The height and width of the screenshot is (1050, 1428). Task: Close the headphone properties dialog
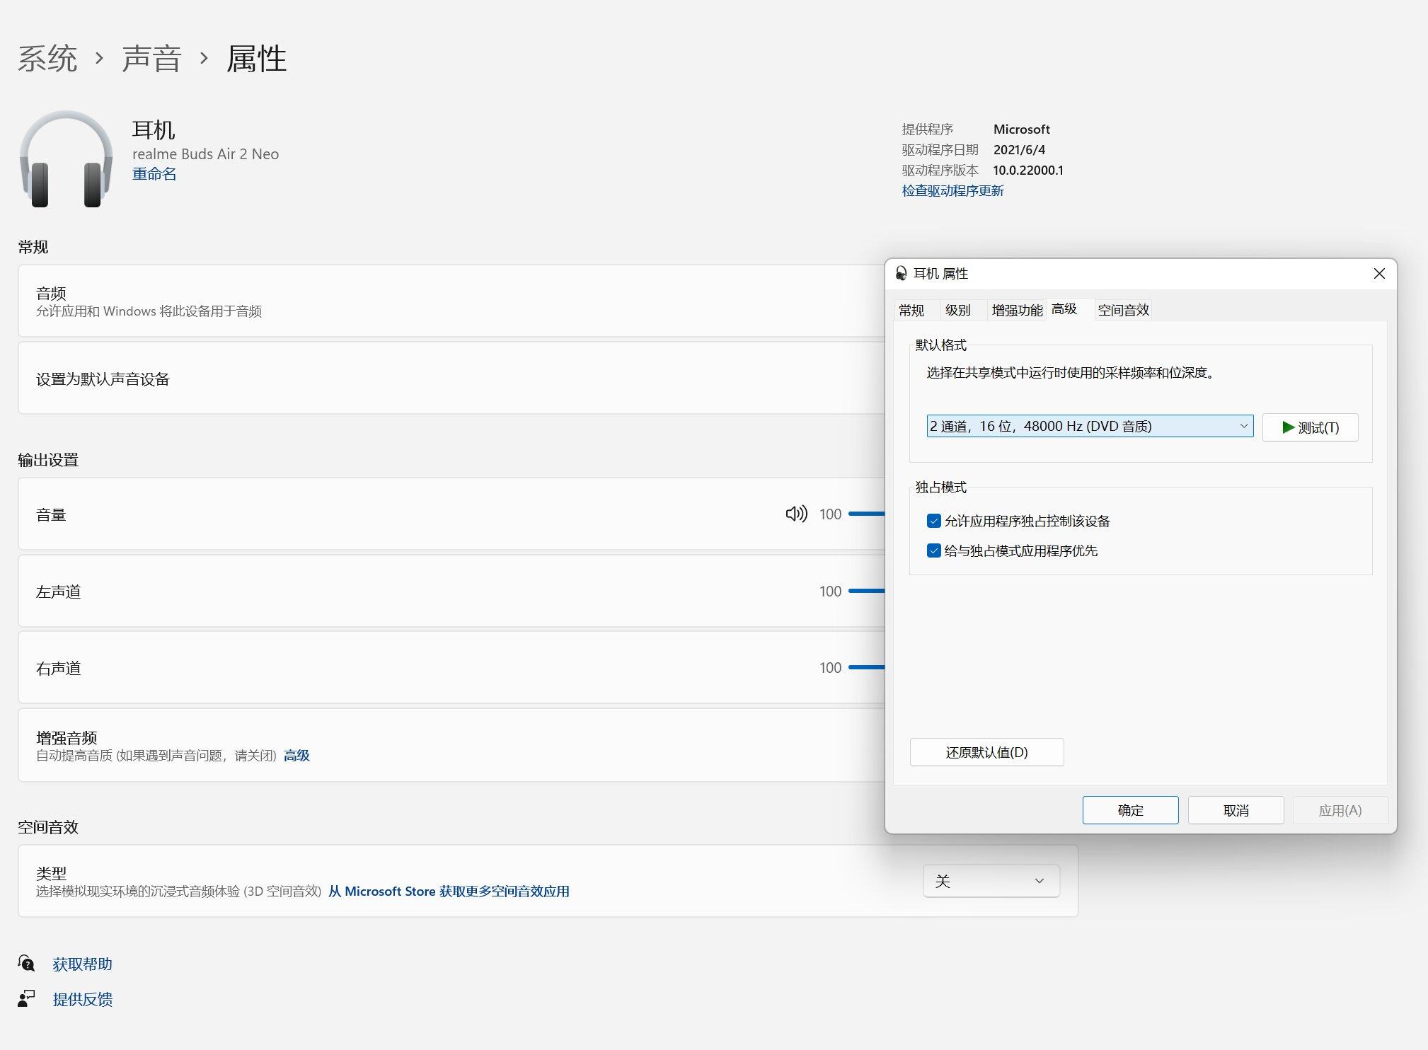click(x=1379, y=274)
